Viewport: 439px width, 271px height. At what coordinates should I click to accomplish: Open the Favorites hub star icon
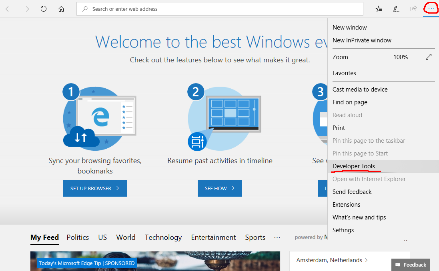[379, 9]
